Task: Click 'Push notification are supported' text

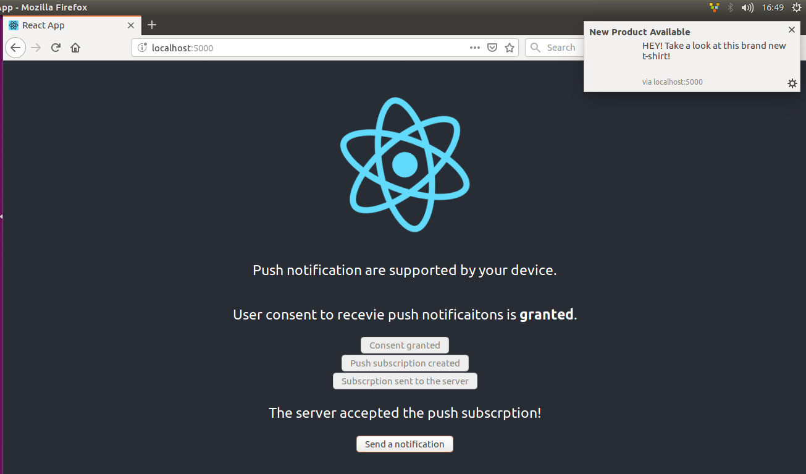Action: click(x=405, y=271)
